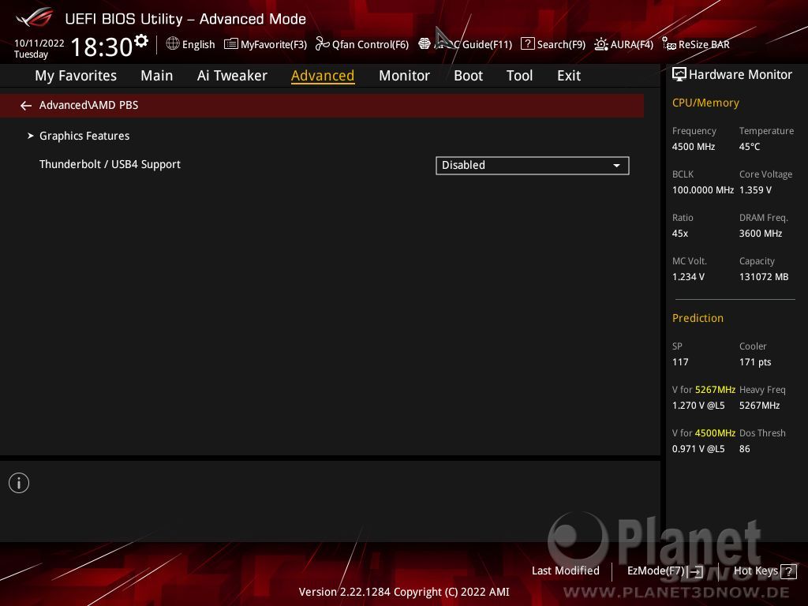Open Thunderbolt / USB4 Support dropdown
The width and height of the screenshot is (808, 606).
point(533,166)
